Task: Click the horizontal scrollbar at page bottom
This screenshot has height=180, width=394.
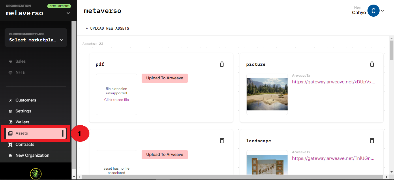Action: point(233,177)
